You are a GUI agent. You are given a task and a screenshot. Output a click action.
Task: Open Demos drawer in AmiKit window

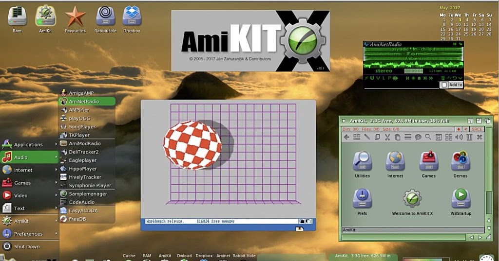pos(461,164)
